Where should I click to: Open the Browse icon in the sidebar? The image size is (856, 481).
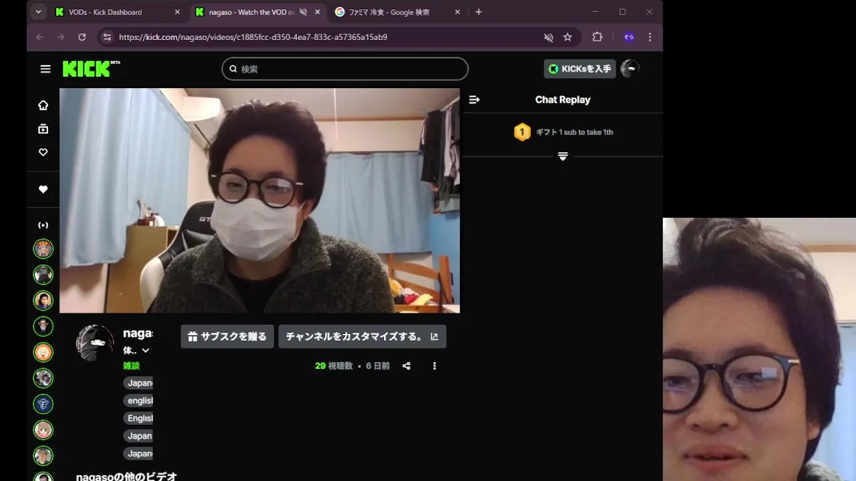point(43,129)
